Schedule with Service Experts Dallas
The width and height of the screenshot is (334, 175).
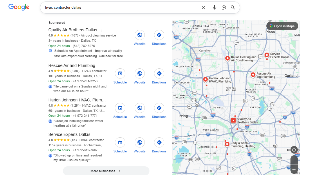click(x=120, y=145)
